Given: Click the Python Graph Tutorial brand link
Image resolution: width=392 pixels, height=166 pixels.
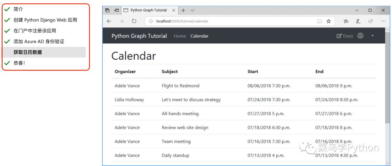Looking at the screenshot, I should coord(139,36).
